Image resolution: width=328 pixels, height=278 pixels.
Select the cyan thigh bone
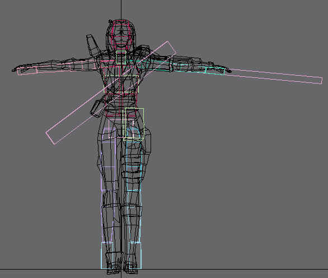click(134, 159)
